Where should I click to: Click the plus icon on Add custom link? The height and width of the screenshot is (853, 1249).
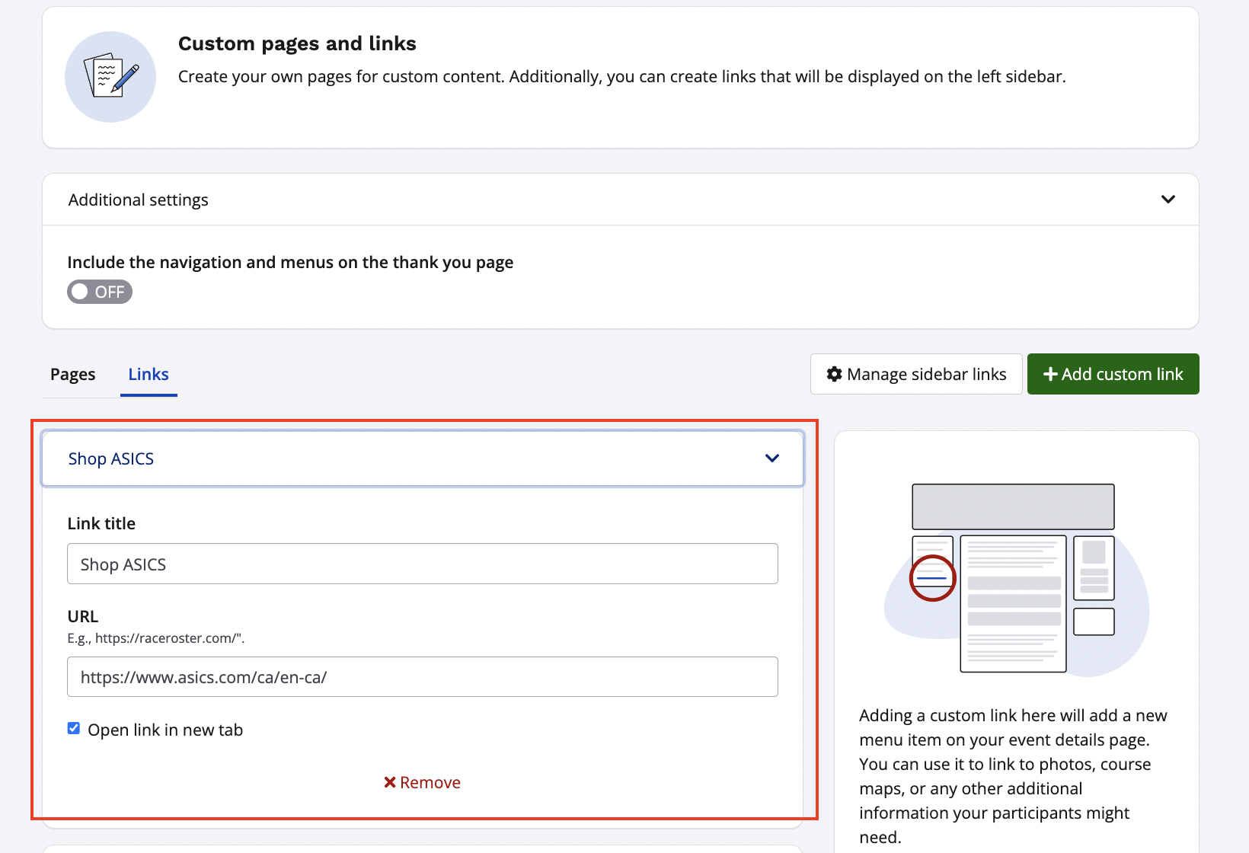[1050, 374]
